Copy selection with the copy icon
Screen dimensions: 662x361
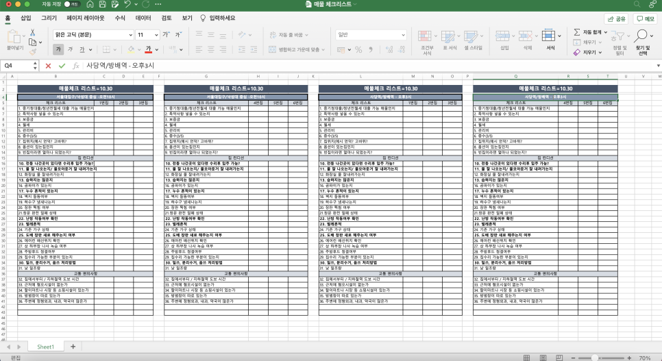coord(32,42)
